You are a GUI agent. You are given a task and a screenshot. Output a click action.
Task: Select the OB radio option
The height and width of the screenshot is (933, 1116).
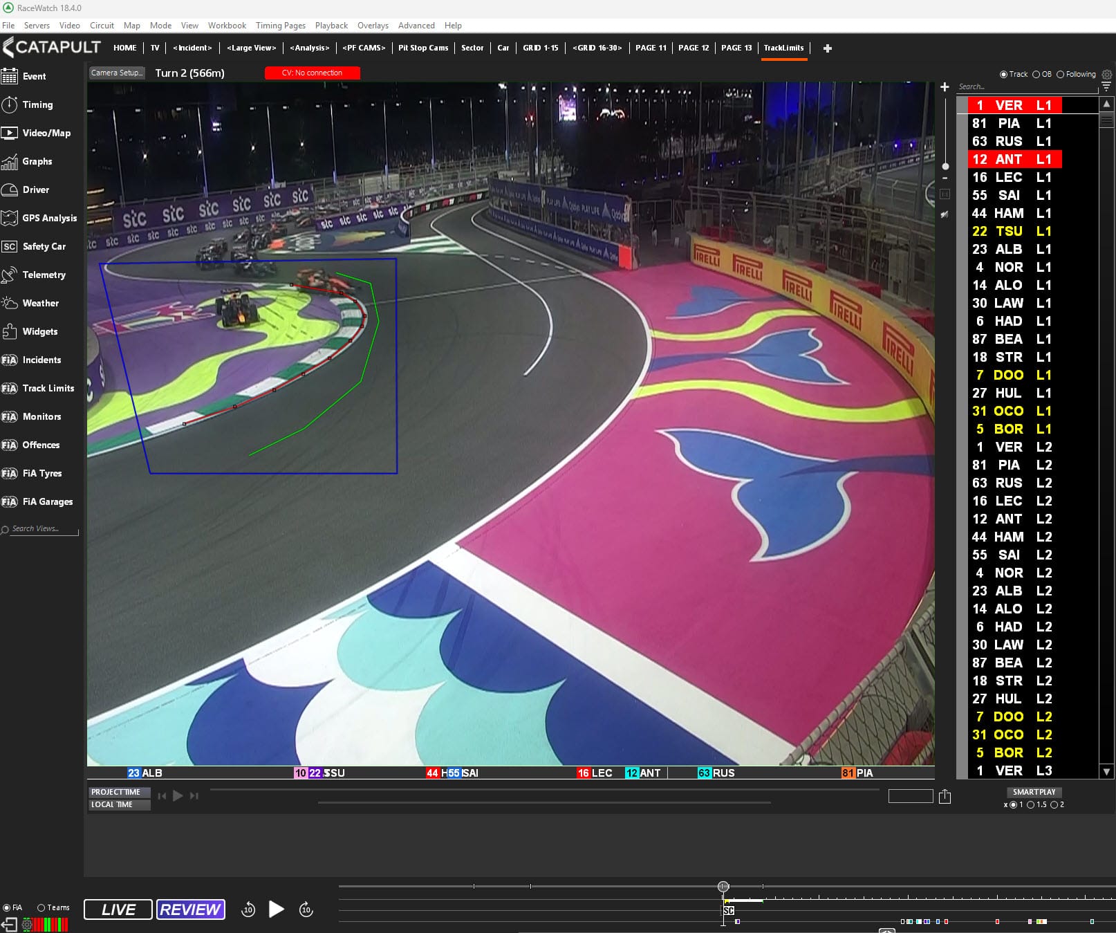[1036, 75]
